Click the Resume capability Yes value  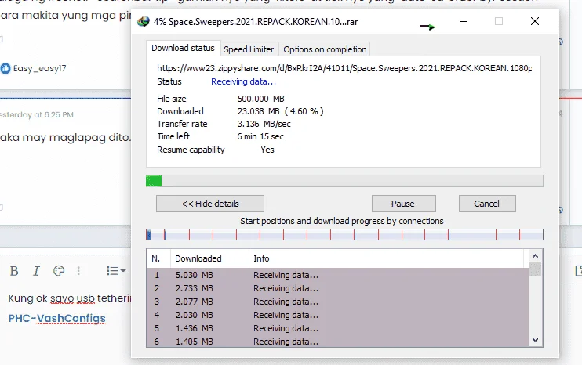pyautogui.click(x=267, y=150)
